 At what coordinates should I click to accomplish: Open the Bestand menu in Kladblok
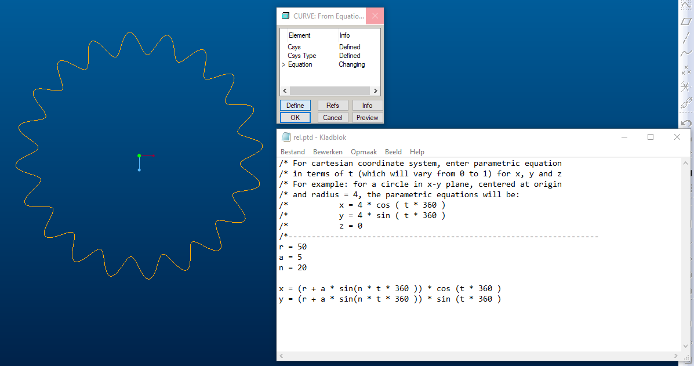tap(293, 152)
